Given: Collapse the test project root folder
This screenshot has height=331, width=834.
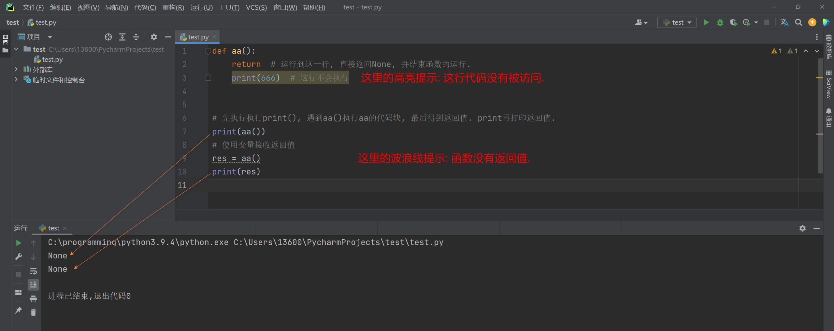Looking at the screenshot, I should pos(16,49).
